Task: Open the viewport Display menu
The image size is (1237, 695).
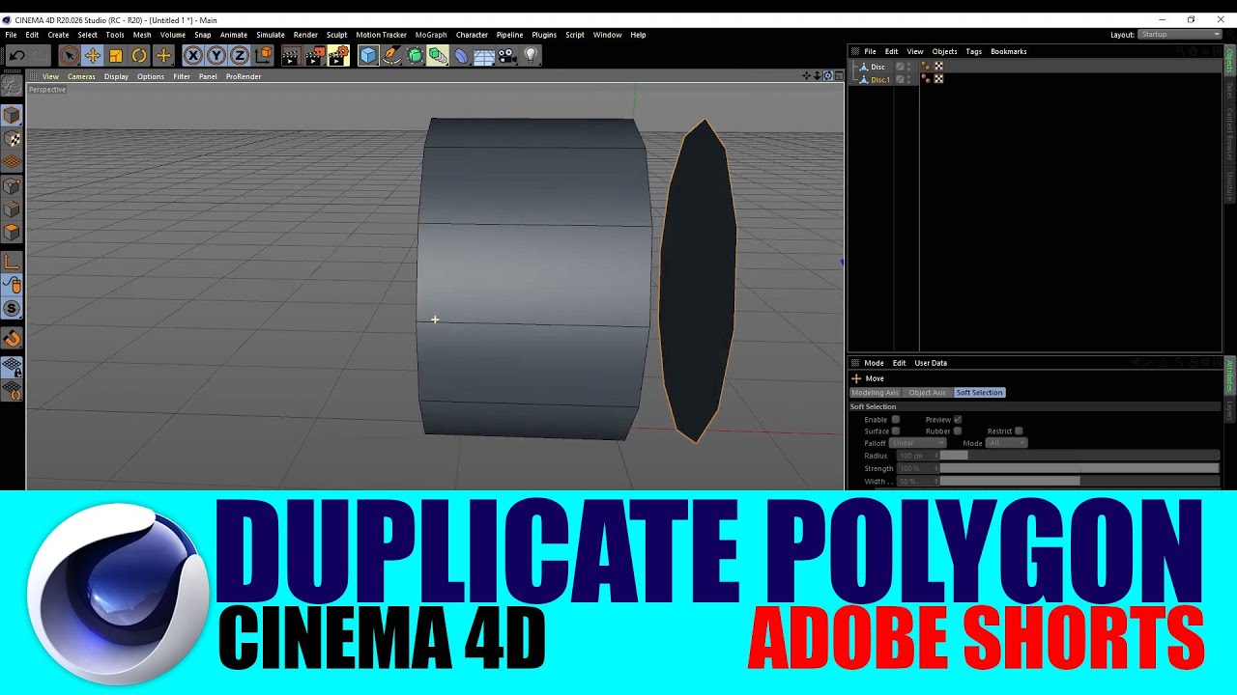Action: (116, 76)
